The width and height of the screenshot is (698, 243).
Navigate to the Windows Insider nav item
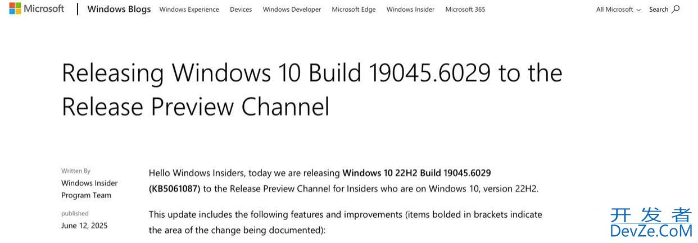click(x=410, y=10)
